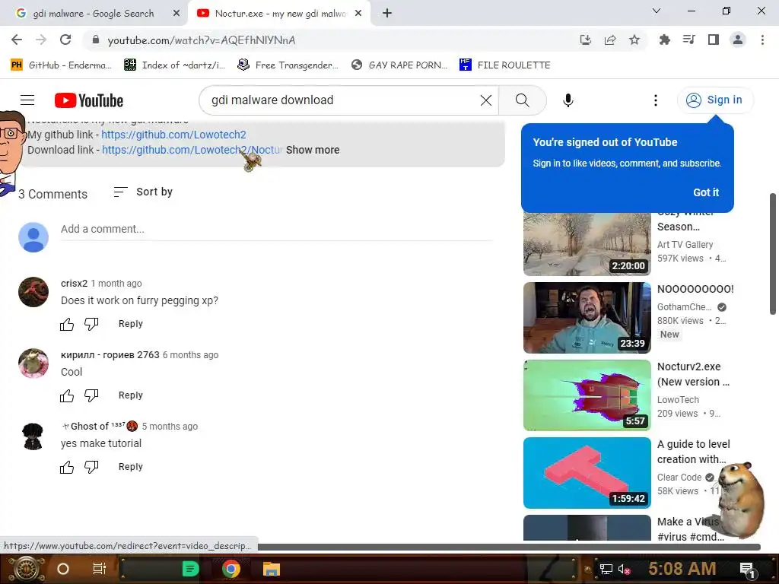The image size is (779, 584).
Task: Open crisx2's profile avatar
Action: (x=33, y=291)
